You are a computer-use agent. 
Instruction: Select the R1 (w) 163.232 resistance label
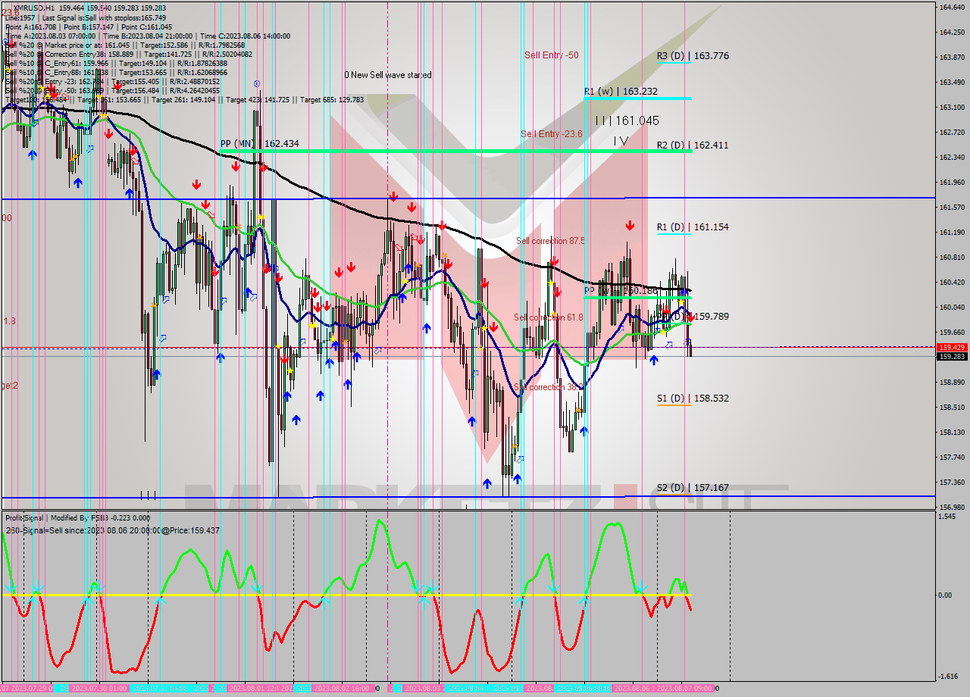620,92
